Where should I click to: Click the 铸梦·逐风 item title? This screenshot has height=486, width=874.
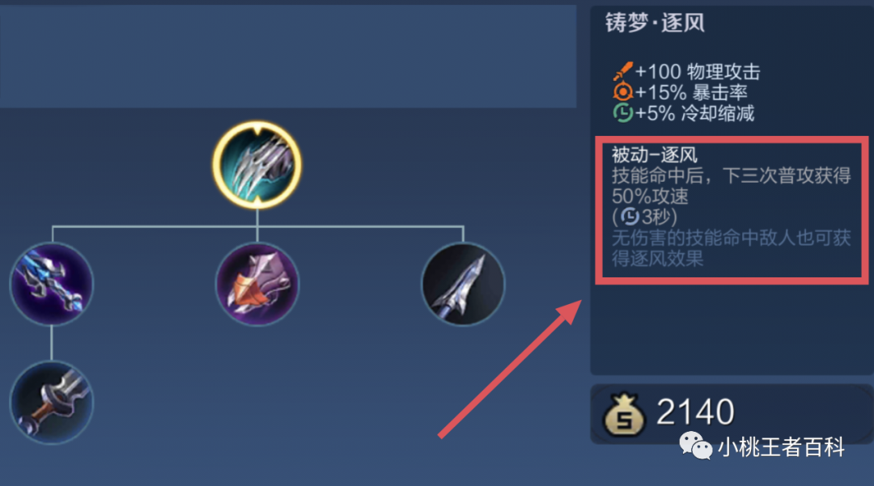[x=655, y=23]
